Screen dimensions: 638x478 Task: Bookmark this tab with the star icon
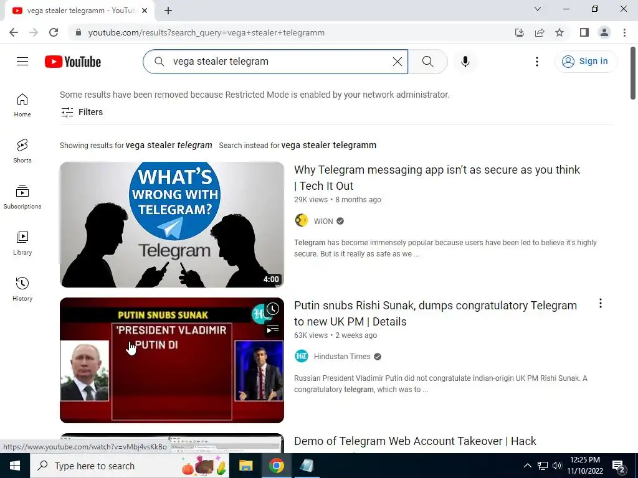[559, 32]
